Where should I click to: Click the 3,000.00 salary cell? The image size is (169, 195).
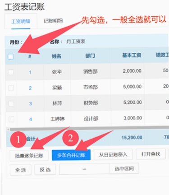(x=133, y=118)
